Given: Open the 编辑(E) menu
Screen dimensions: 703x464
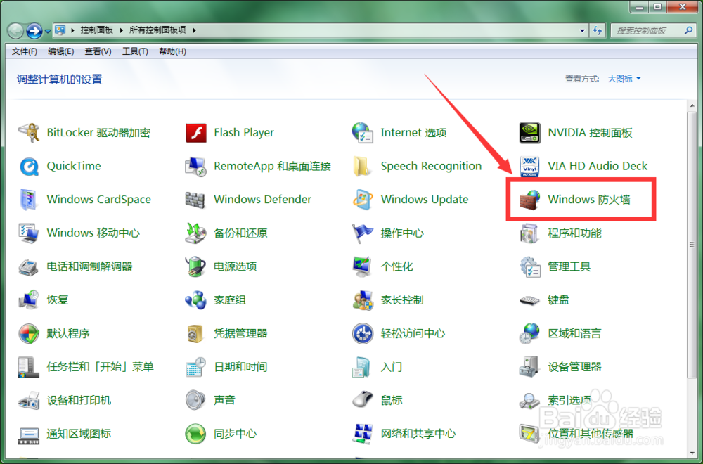Looking at the screenshot, I should pyautogui.click(x=61, y=51).
